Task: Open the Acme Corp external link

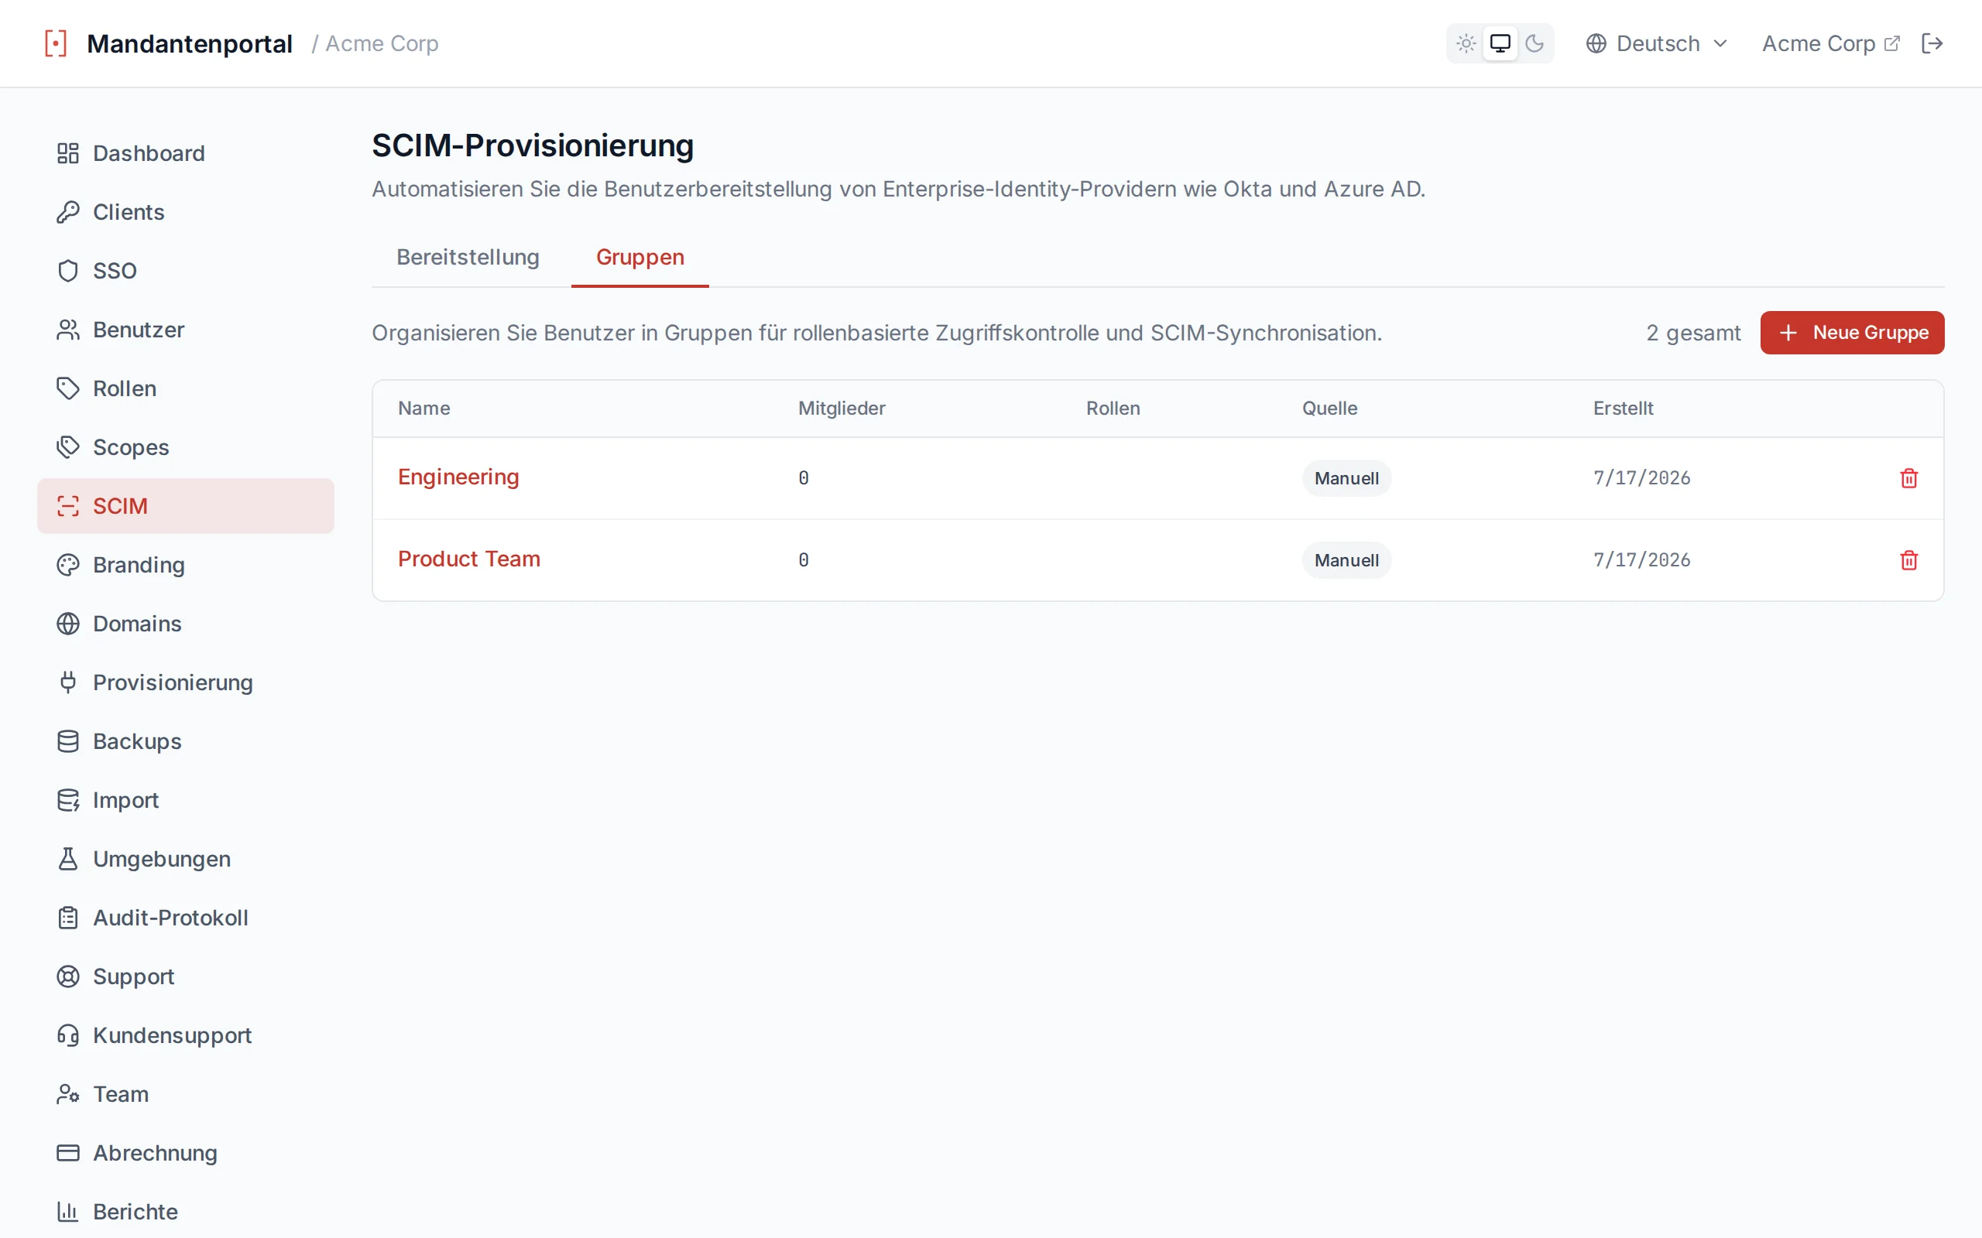Action: pos(1830,43)
